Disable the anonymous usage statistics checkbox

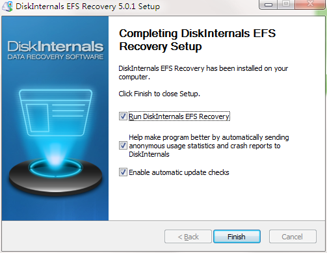(x=123, y=146)
